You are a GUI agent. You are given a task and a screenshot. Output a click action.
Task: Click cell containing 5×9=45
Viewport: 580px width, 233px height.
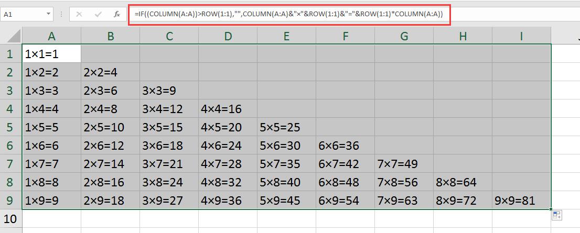287,201
